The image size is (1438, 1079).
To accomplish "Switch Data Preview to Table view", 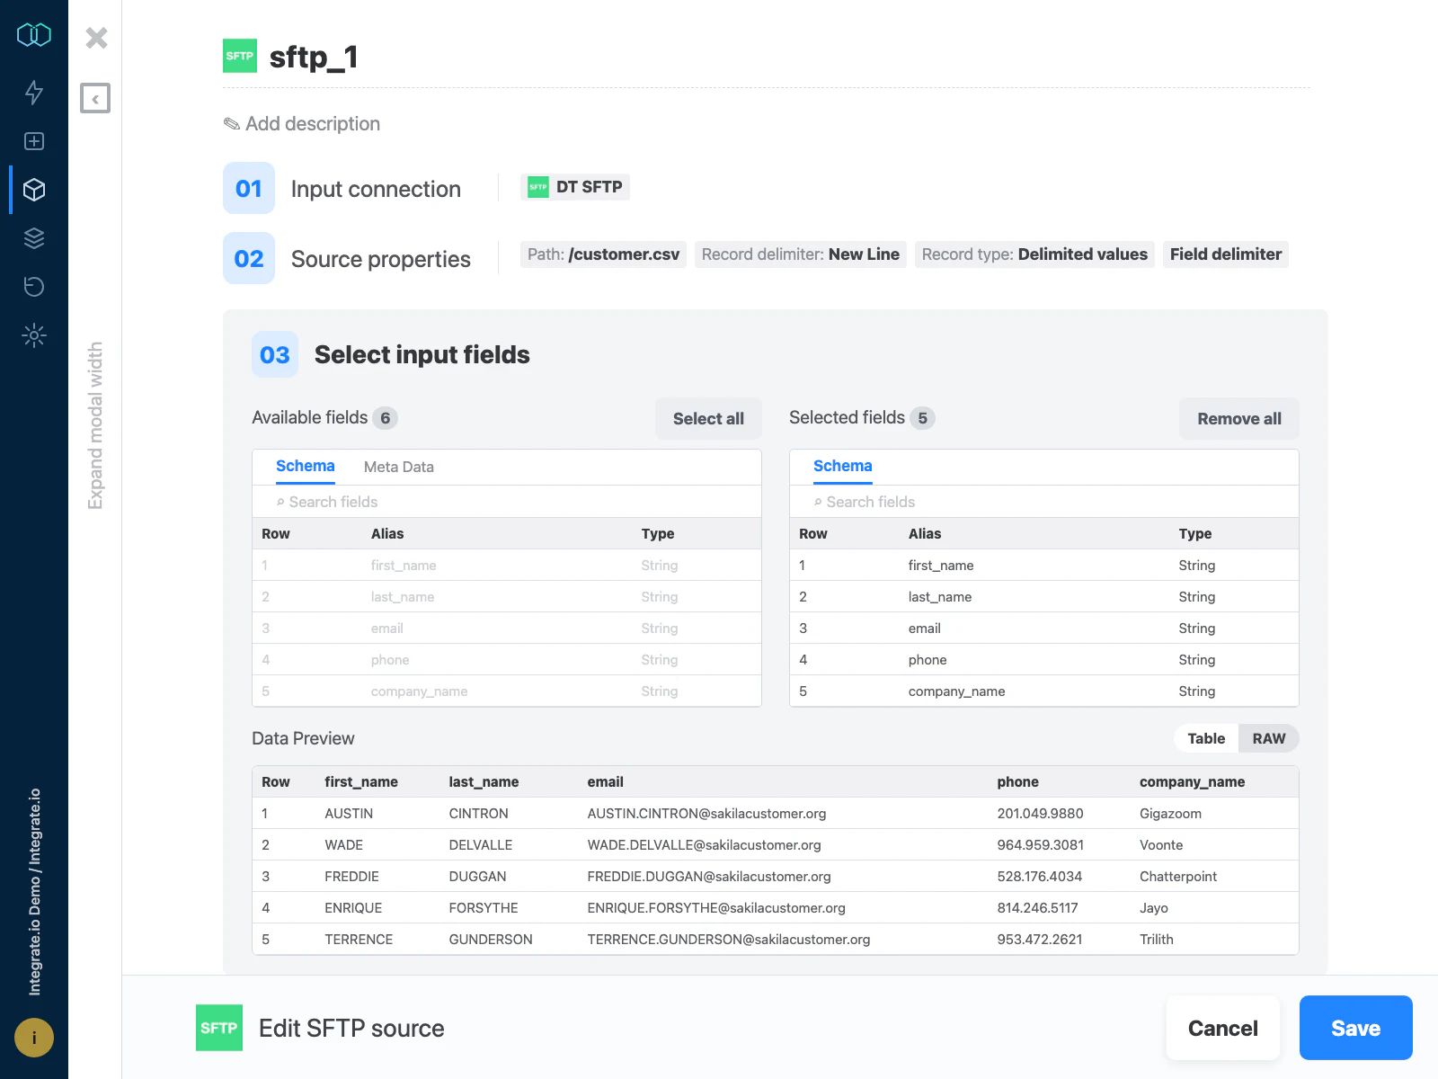I will 1206,738.
